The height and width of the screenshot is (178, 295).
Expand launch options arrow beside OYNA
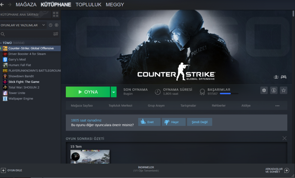click(x=114, y=92)
